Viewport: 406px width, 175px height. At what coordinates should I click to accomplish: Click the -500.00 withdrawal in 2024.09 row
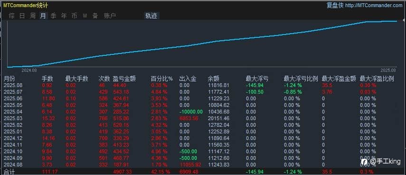point(188,158)
